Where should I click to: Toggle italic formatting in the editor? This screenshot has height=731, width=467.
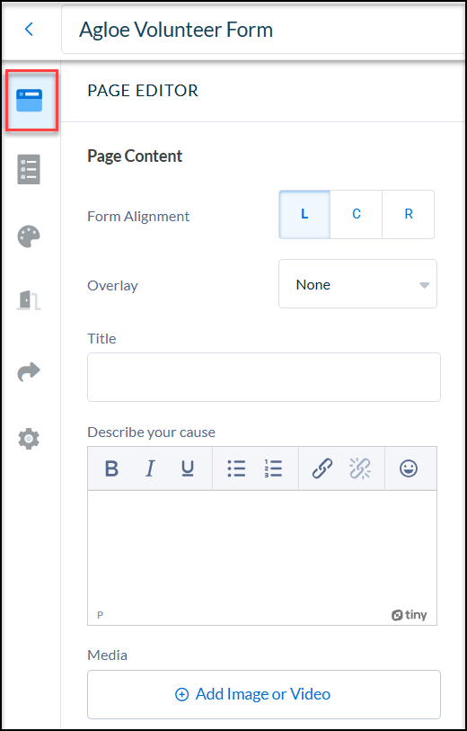point(150,468)
